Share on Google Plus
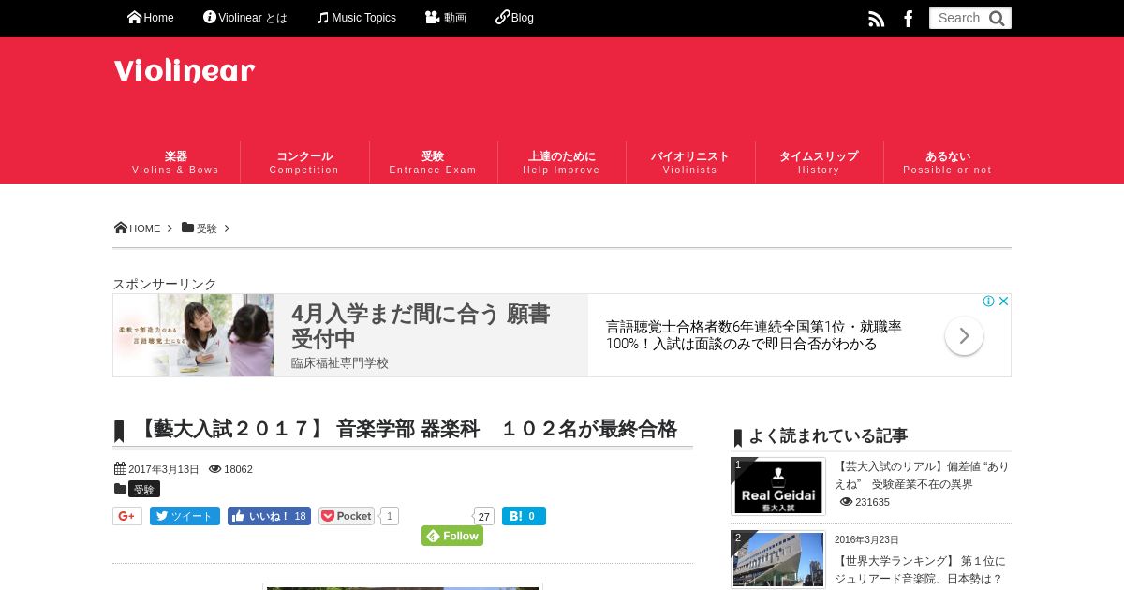This screenshot has width=1124, height=590. click(127, 516)
